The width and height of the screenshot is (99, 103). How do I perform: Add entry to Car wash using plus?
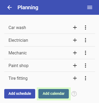75,27
